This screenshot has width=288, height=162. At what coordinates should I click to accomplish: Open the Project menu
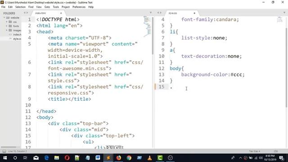[66, 7]
